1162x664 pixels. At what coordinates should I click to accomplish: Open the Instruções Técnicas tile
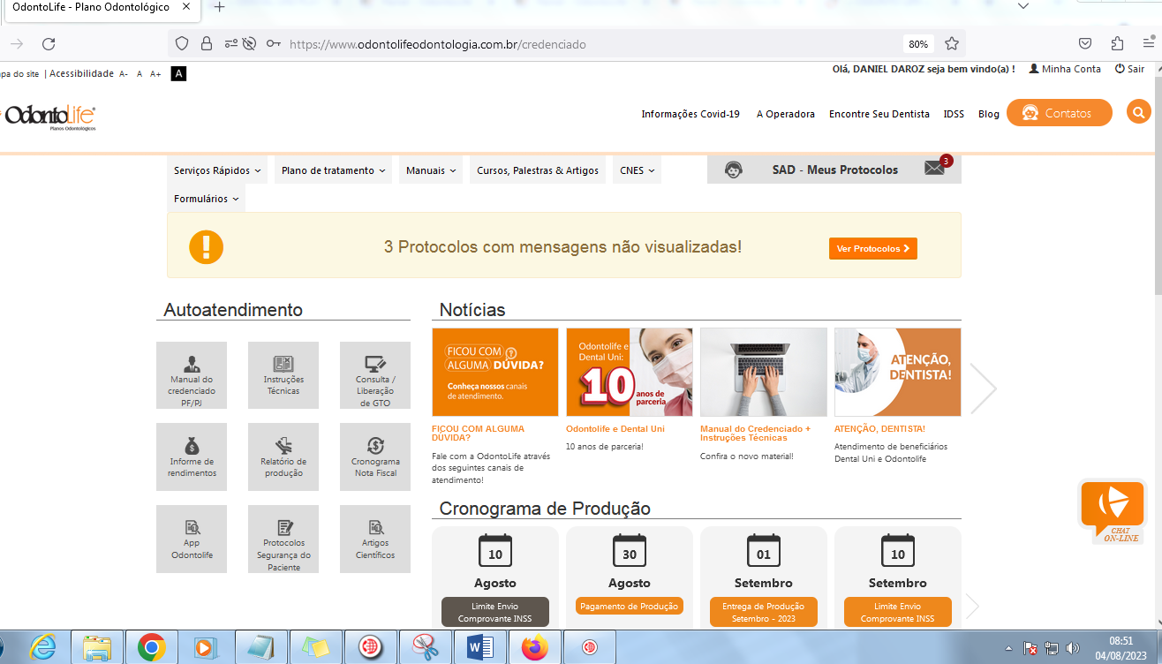pos(283,375)
